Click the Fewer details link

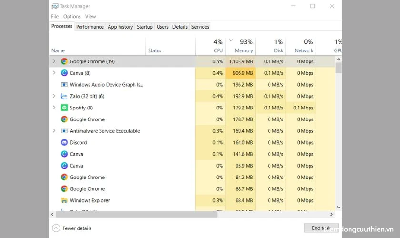[77, 228]
